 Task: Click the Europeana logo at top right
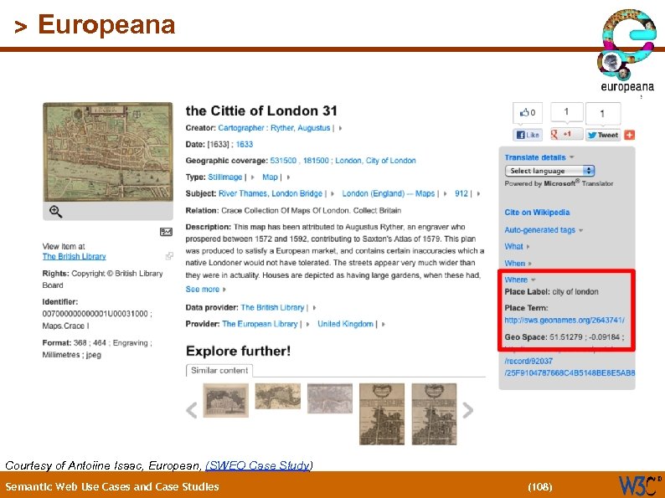coord(627,50)
